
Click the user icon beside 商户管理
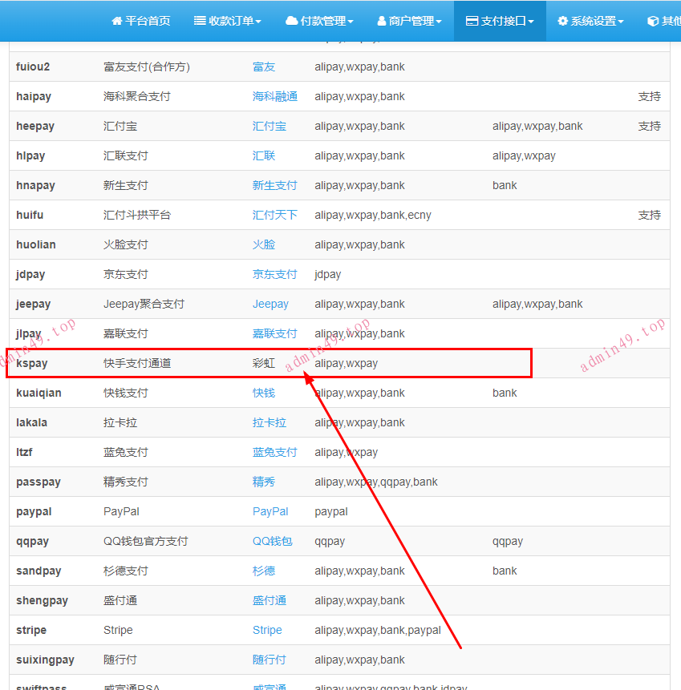[381, 22]
